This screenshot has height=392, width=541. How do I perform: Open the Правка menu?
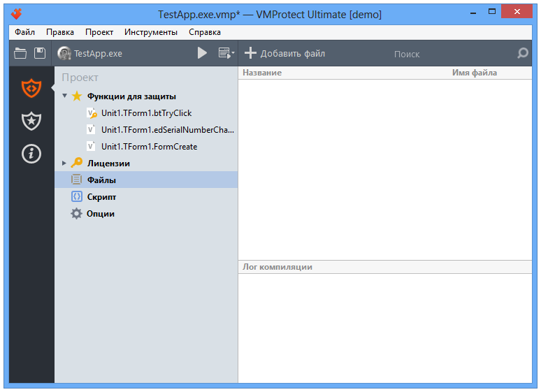click(x=60, y=32)
